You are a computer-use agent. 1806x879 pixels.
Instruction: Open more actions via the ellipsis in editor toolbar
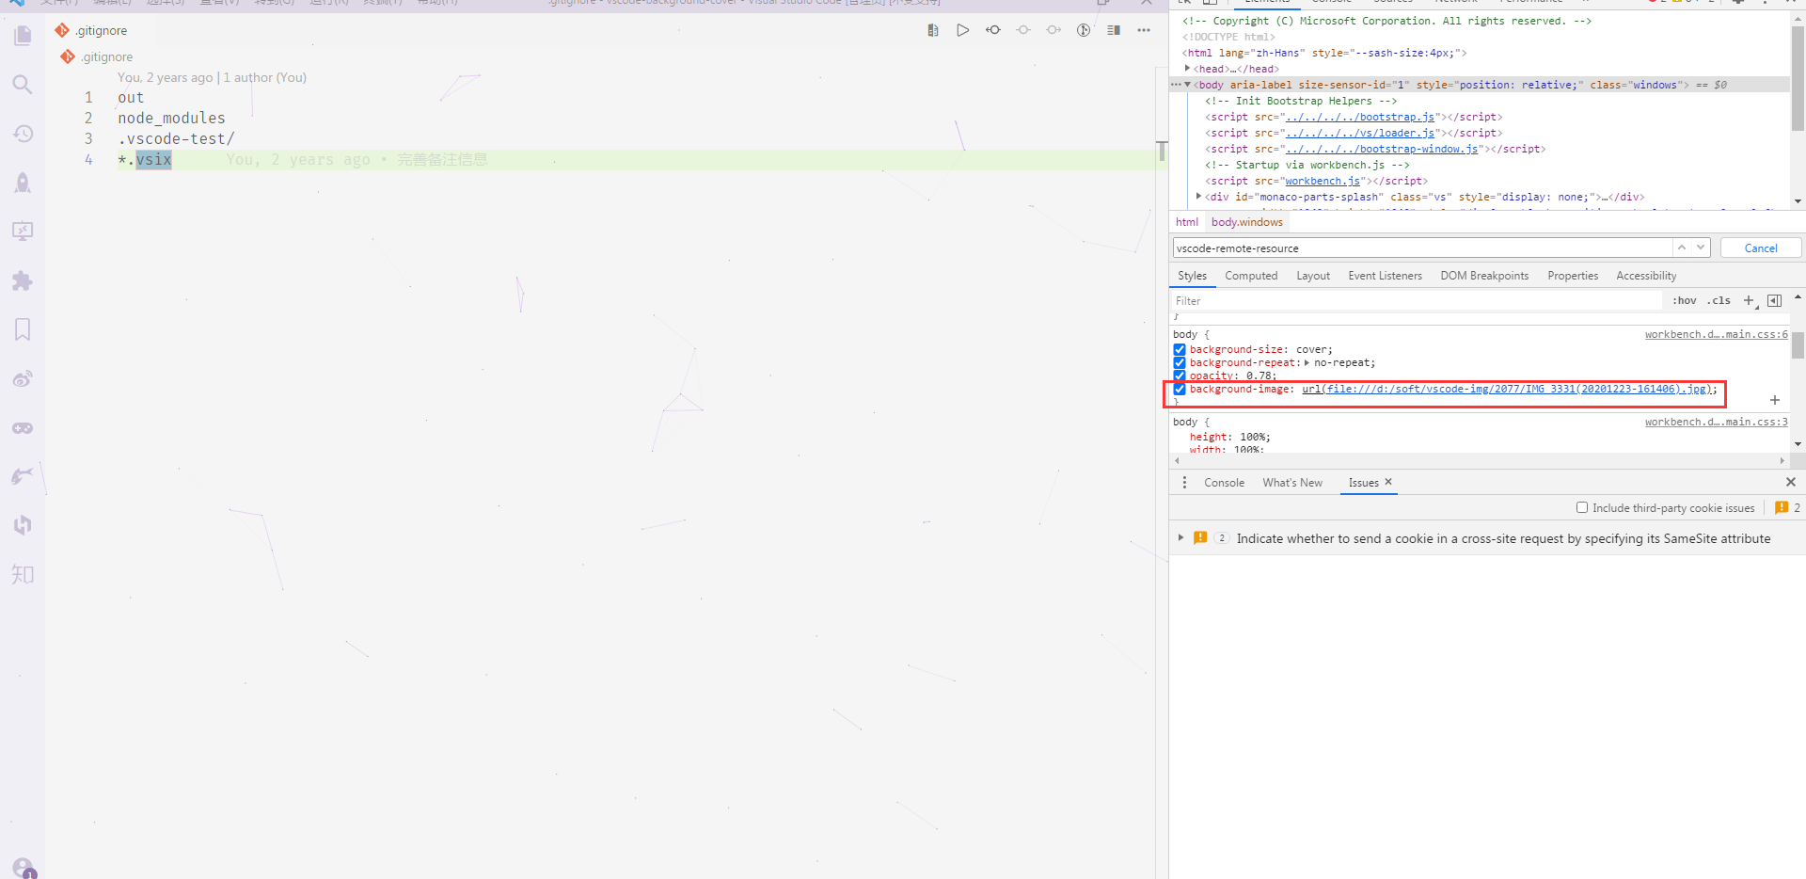coord(1143,30)
